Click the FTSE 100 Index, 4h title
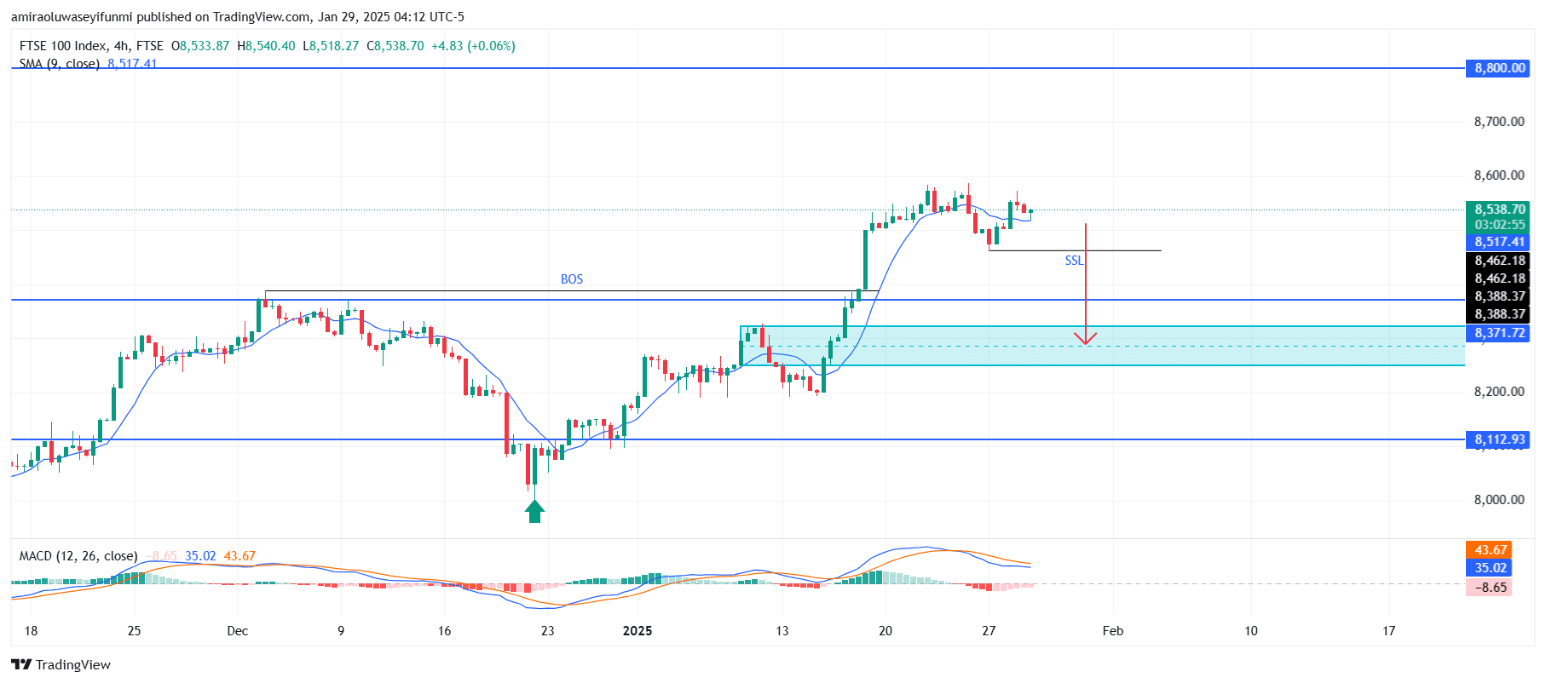The image size is (1546, 683). pyautogui.click(x=91, y=46)
